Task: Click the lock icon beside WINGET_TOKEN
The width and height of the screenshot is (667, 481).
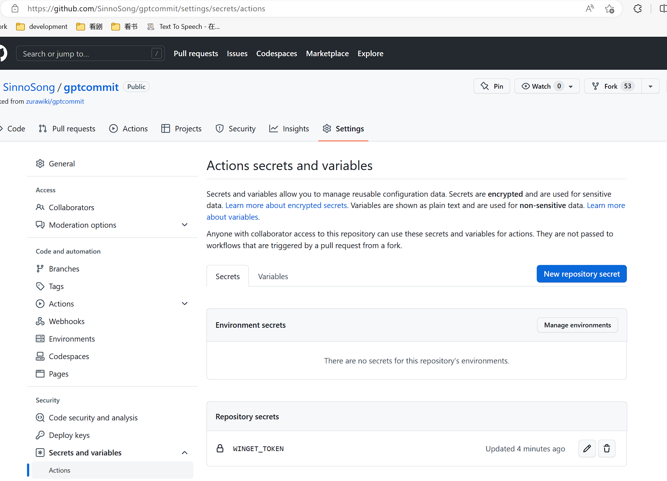Action: (220, 449)
